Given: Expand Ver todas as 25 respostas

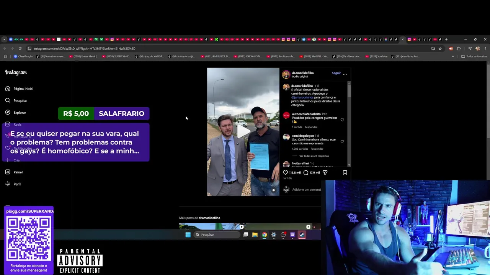Looking at the screenshot, I should click(x=314, y=156).
